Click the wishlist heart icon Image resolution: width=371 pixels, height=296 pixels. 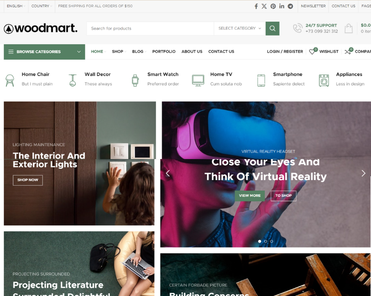tap(312, 52)
